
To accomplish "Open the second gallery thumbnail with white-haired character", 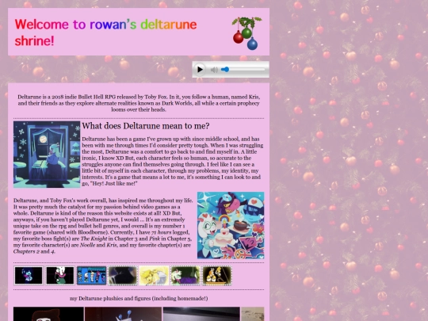I will [x=60, y=276].
